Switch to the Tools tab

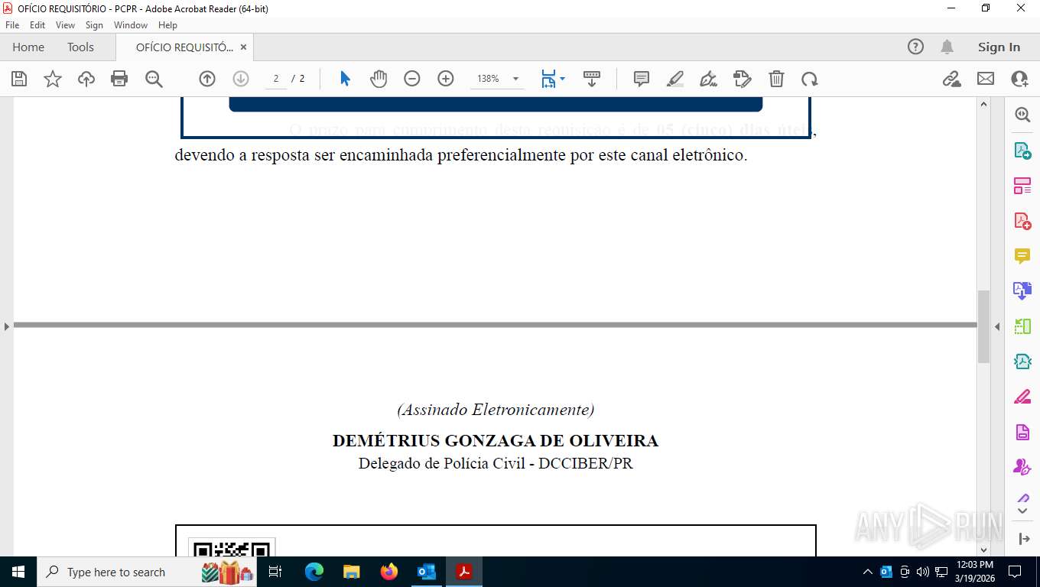pyautogui.click(x=80, y=47)
